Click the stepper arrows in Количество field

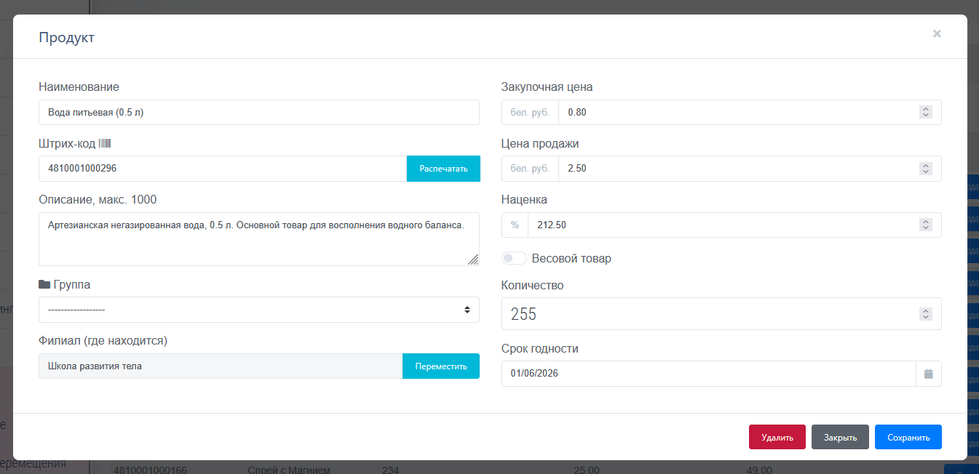925,314
